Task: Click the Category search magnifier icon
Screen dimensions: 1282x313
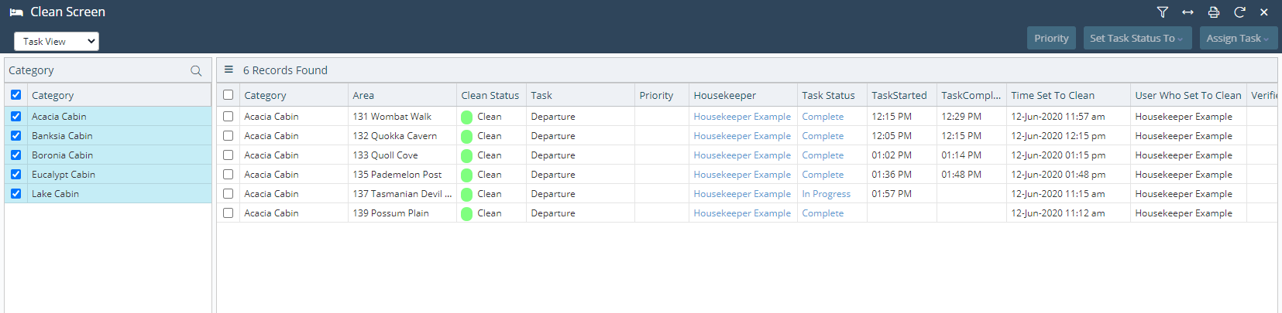Action: 196,71
